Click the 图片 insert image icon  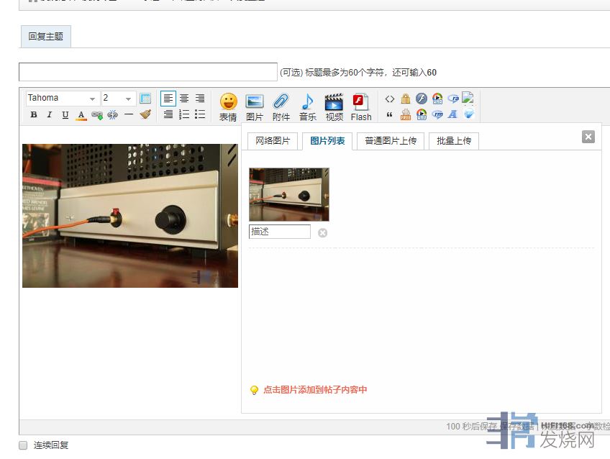[255, 106]
